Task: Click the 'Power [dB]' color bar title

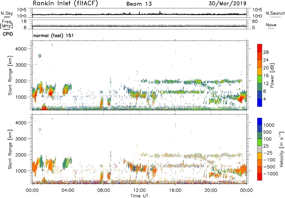Action: tap(272, 75)
